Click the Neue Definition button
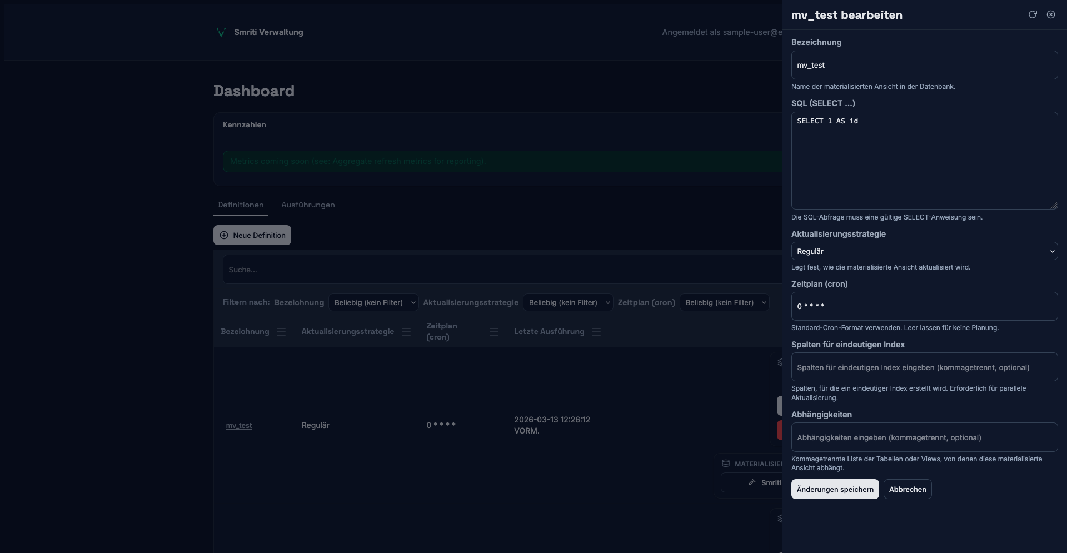Viewport: 1067px width, 553px height. [252, 235]
